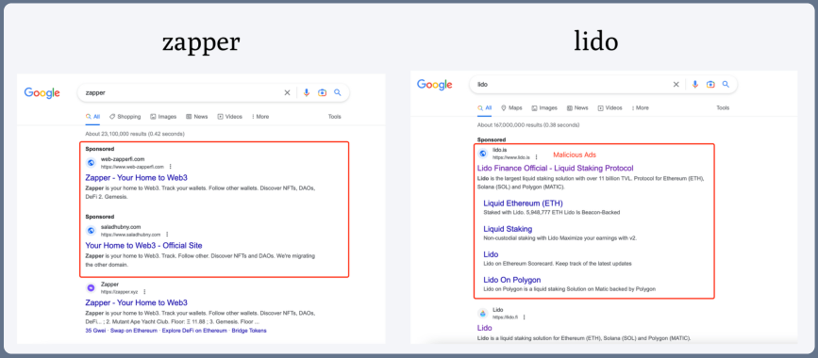Click URL text https://lido.fi
The width and height of the screenshot is (818, 358).
click(505, 317)
